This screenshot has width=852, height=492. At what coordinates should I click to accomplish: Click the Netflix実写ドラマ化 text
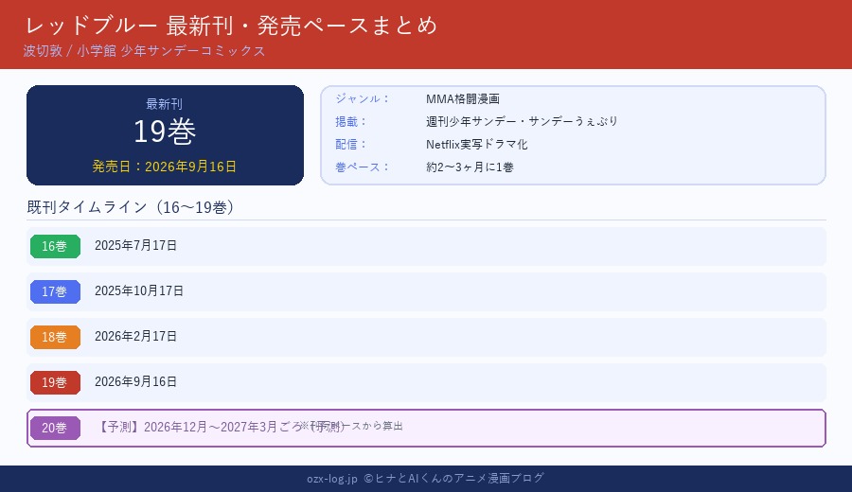tap(476, 145)
